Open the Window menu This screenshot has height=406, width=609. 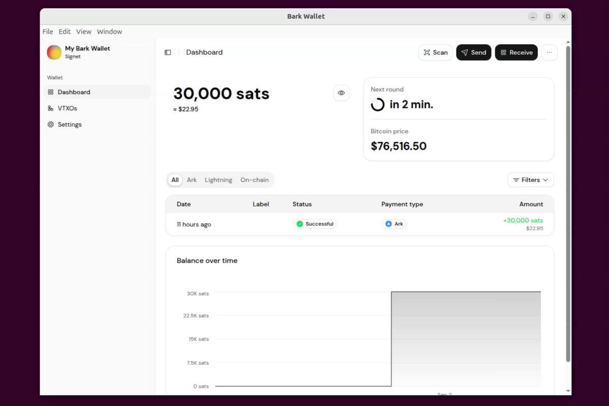point(110,31)
